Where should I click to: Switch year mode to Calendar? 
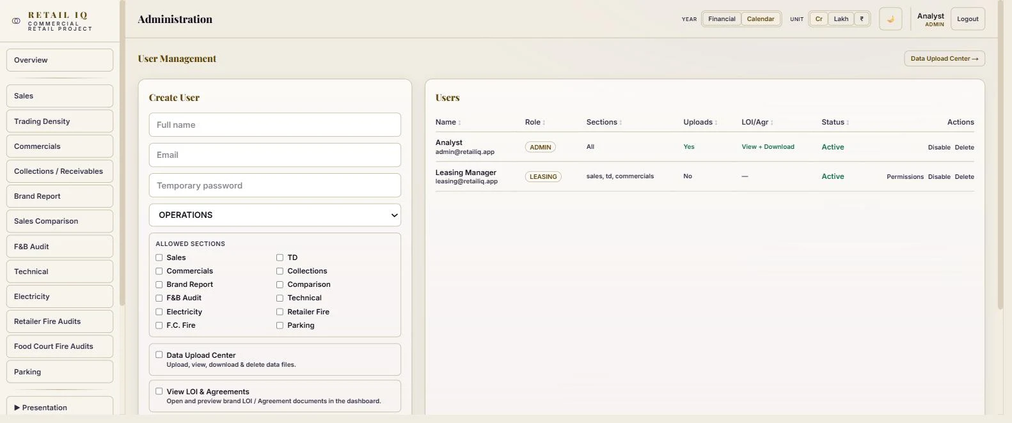761,19
